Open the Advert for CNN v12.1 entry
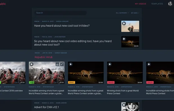The width and height of the screenshot is (174, 111). tap(46, 107)
